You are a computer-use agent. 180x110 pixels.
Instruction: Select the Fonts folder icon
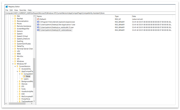click(x=20, y=89)
